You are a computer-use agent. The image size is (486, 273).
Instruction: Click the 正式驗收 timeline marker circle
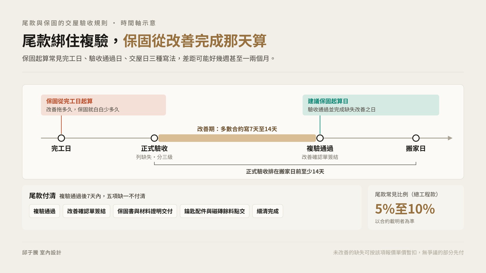pos(154,138)
